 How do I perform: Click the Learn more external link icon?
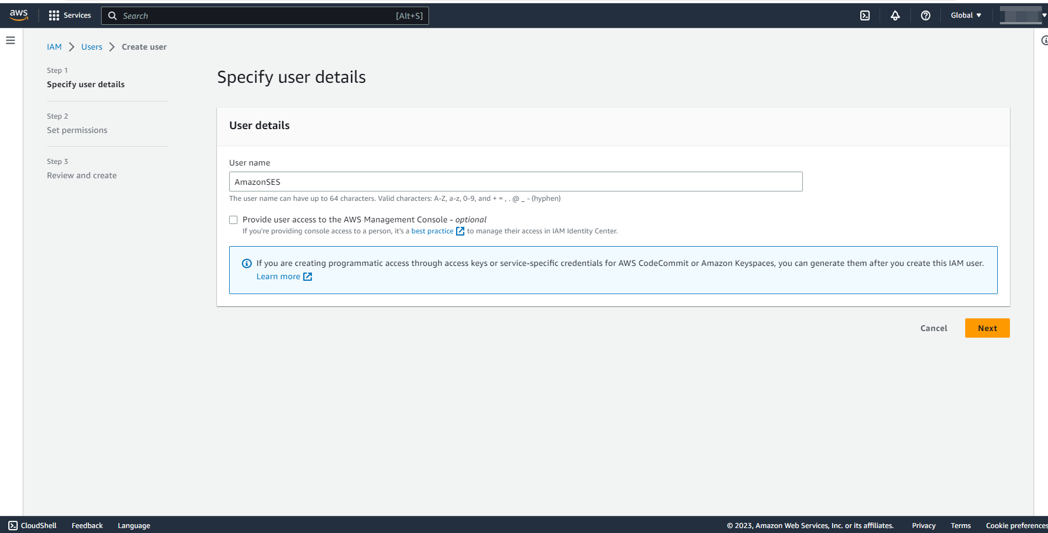(308, 276)
